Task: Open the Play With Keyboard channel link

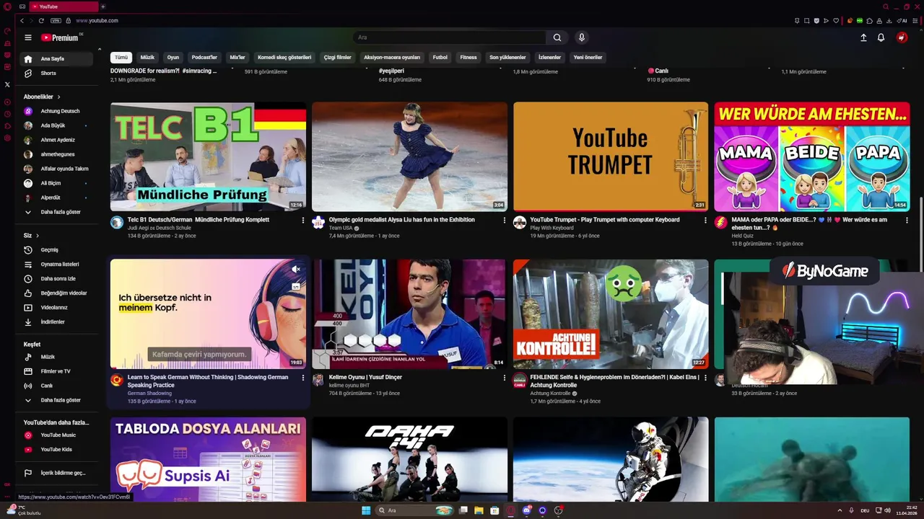Action: coord(552,228)
